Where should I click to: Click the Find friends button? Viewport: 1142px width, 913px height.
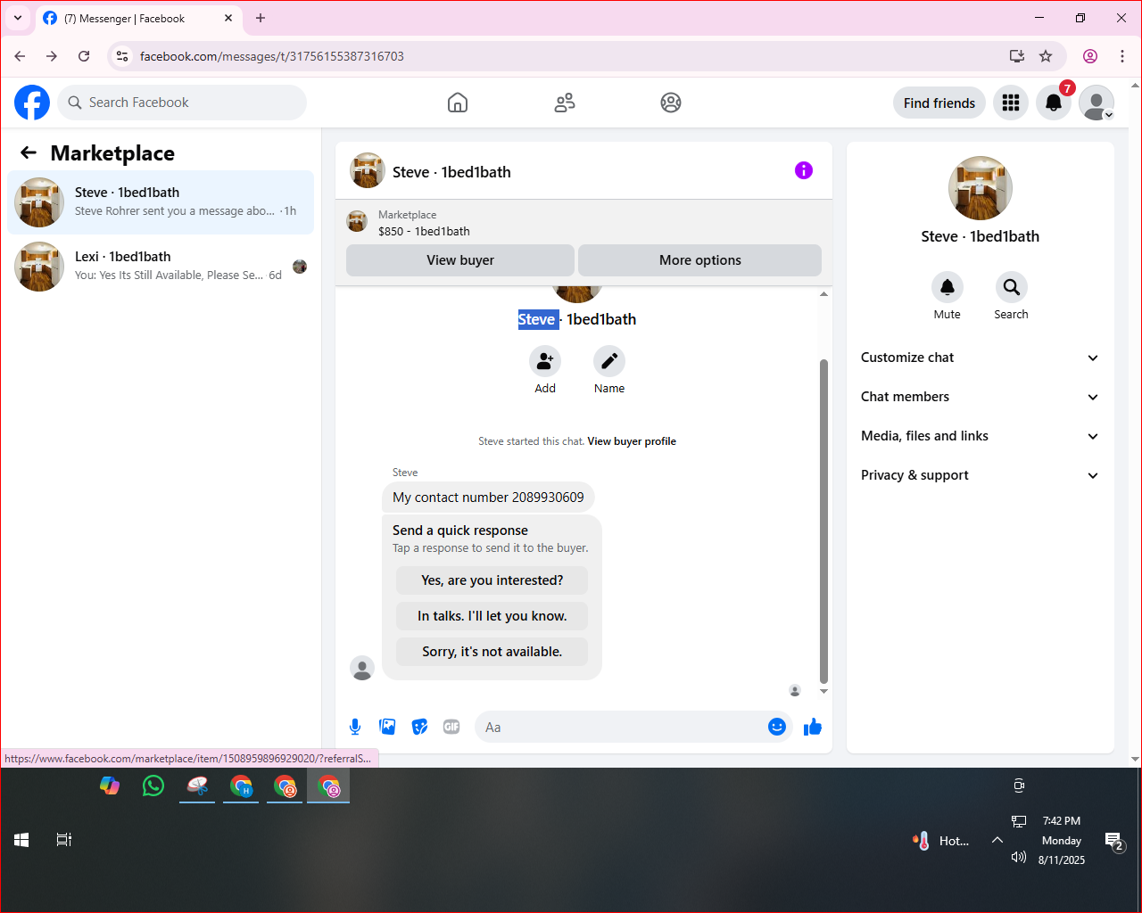click(939, 103)
